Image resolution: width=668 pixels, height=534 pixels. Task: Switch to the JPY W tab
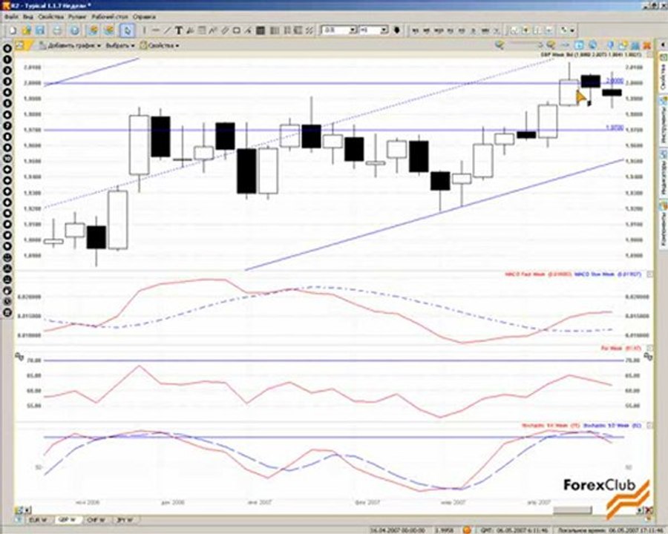point(125,520)
